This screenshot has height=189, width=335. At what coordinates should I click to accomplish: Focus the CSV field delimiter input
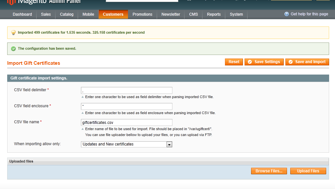click(126, 90)
